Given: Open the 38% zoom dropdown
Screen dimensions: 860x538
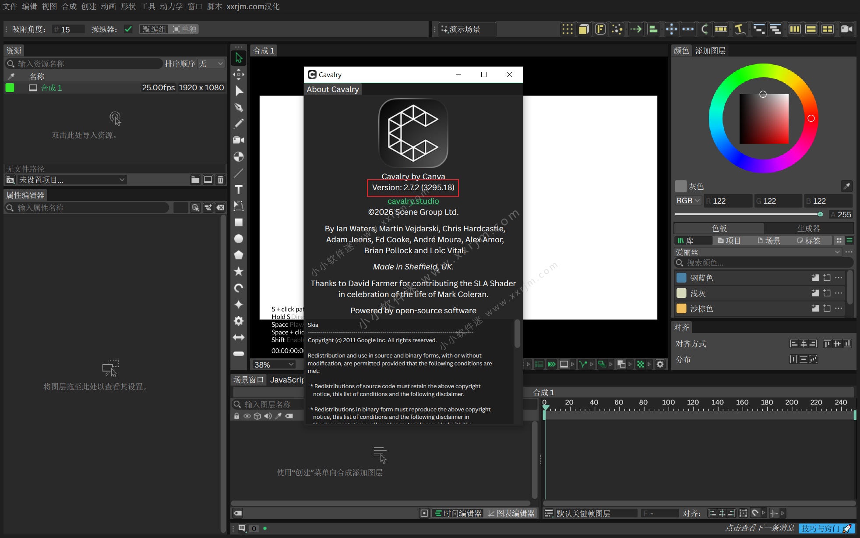Looking at the screenshot, I should coord(273,365).
